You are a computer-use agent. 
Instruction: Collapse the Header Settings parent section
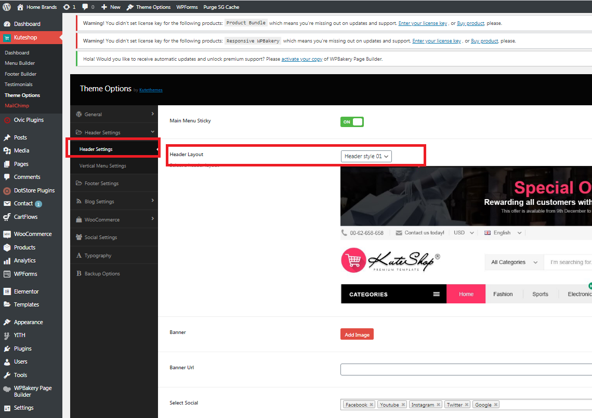tap(114, 132)
